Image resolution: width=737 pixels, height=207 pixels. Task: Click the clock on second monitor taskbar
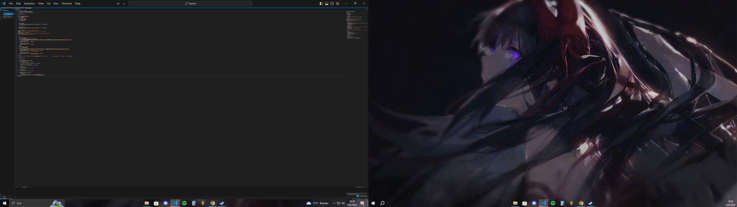[730, 203]
